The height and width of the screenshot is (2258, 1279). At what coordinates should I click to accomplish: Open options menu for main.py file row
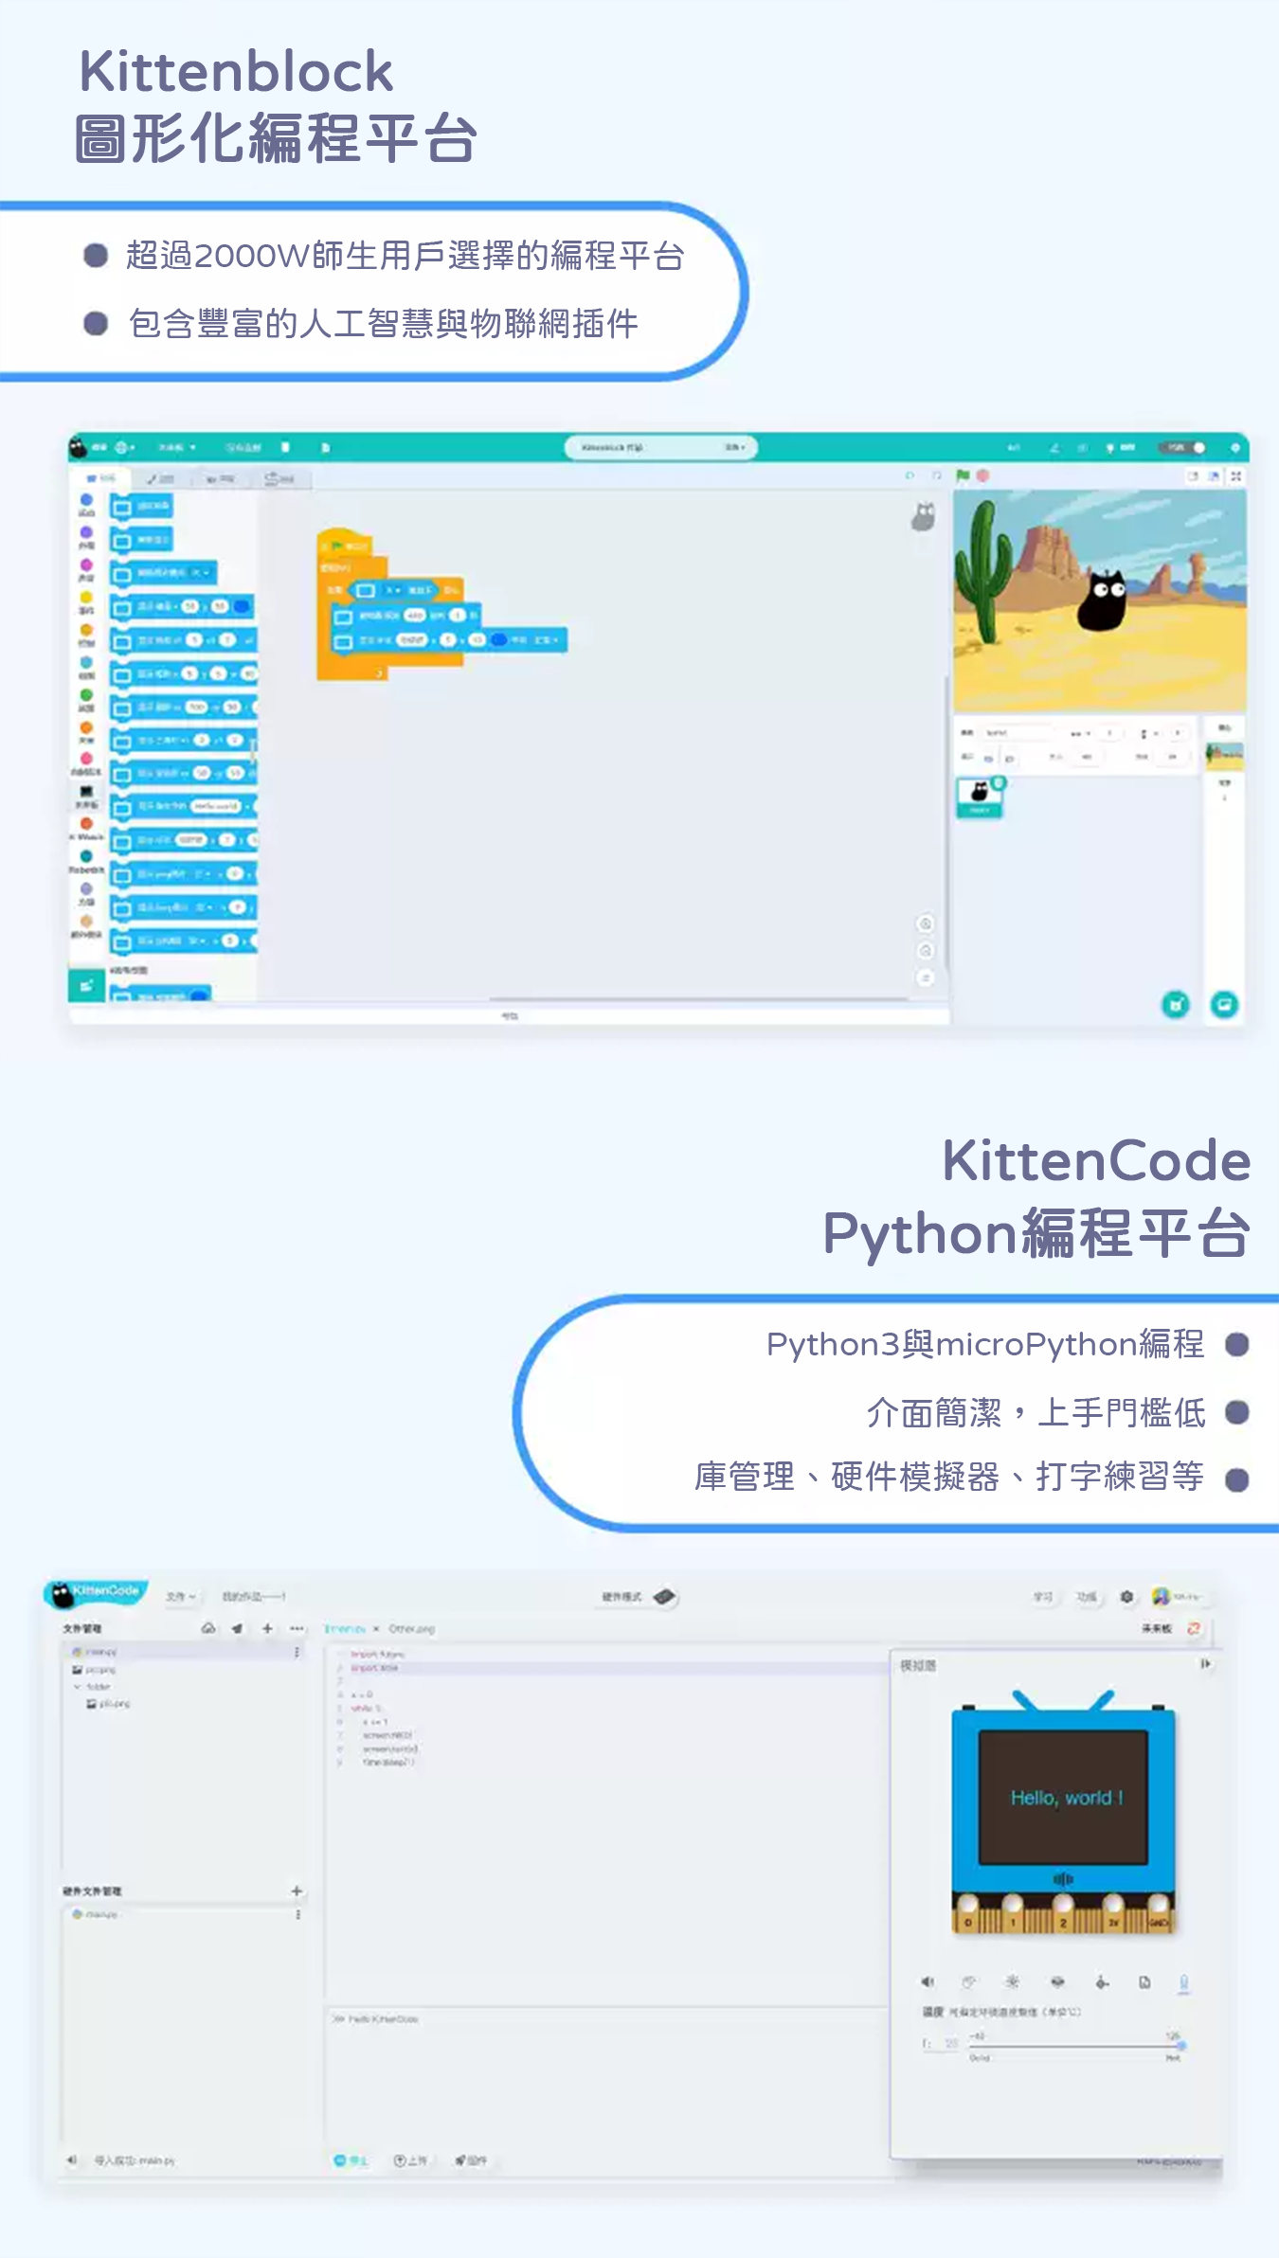pyautogui.click(x=297, y=1652)
